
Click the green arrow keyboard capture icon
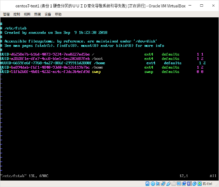[x=200, y=184]
